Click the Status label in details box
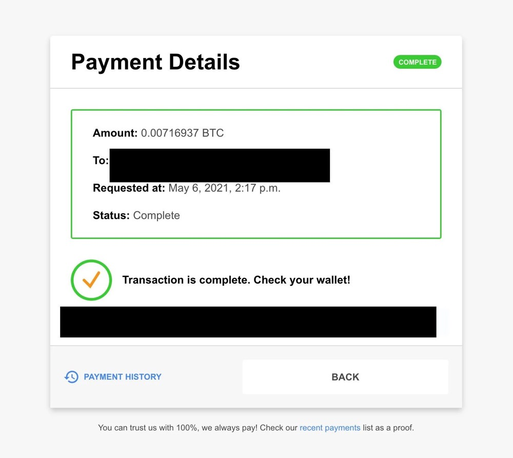The image size is (513, 458). (x=111, y=215)
